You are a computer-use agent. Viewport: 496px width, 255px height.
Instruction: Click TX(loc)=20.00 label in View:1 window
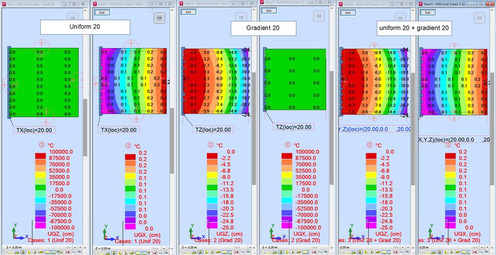pyautogui.click(x=119, y=130)
